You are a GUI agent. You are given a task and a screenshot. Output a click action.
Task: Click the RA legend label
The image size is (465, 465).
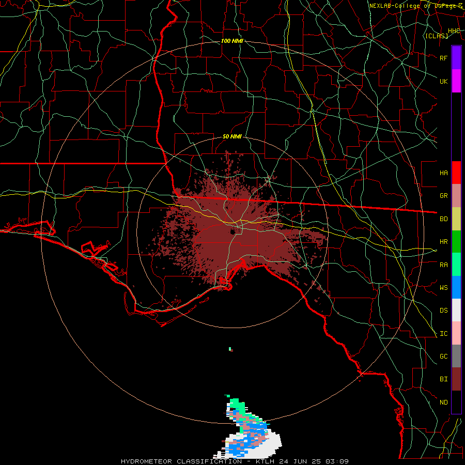443,265
